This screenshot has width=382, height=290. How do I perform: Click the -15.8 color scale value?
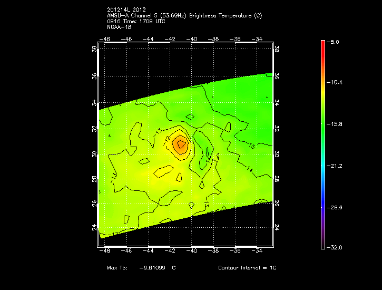click(336, 124)
